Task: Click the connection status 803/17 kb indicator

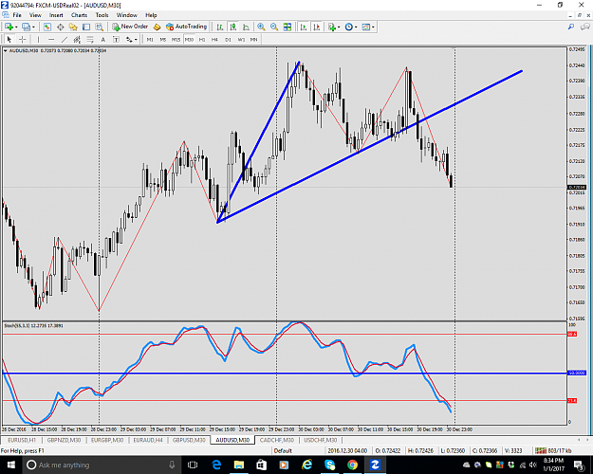Action: tap(553, 450)
